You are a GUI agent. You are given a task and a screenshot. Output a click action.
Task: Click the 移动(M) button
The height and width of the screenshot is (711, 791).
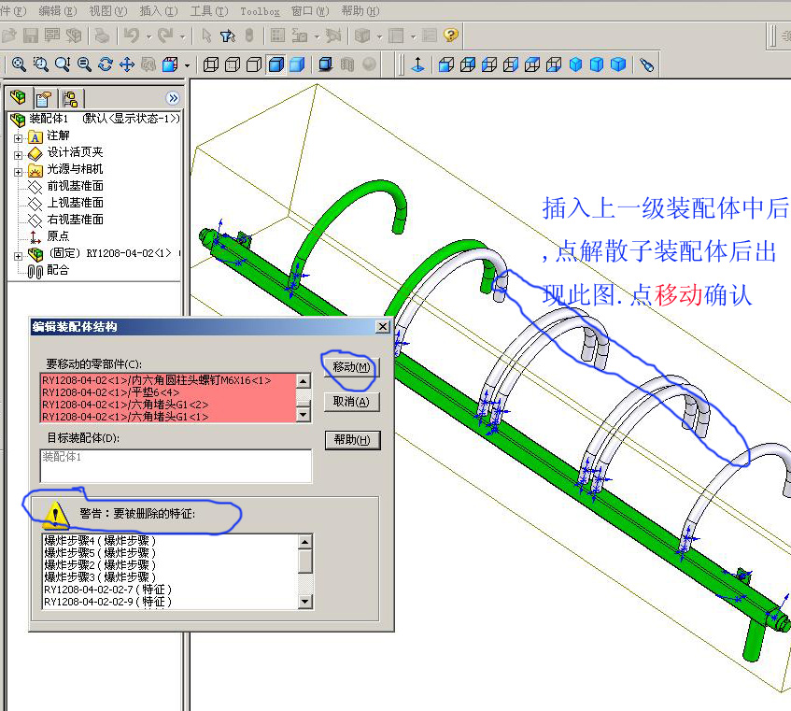pyautogui.click(x=352, y=367)
